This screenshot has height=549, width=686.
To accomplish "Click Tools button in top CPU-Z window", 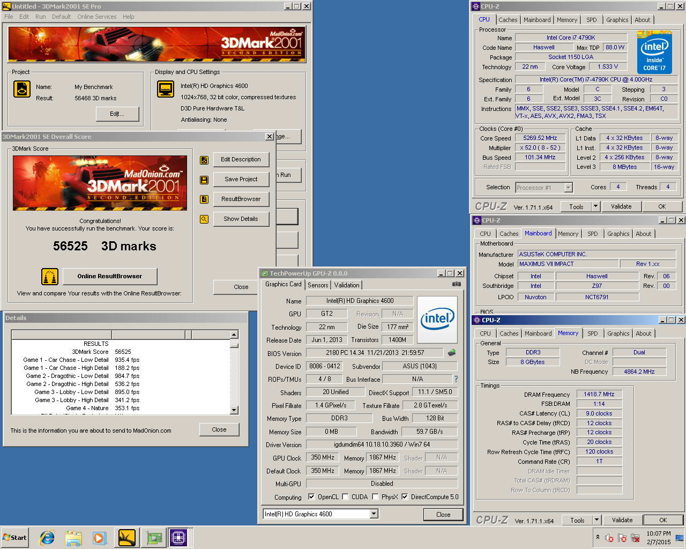I will 576,206.
